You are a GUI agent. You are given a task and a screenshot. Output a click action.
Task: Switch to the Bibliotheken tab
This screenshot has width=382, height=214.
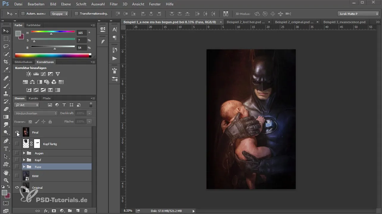[x=23, y=62]
